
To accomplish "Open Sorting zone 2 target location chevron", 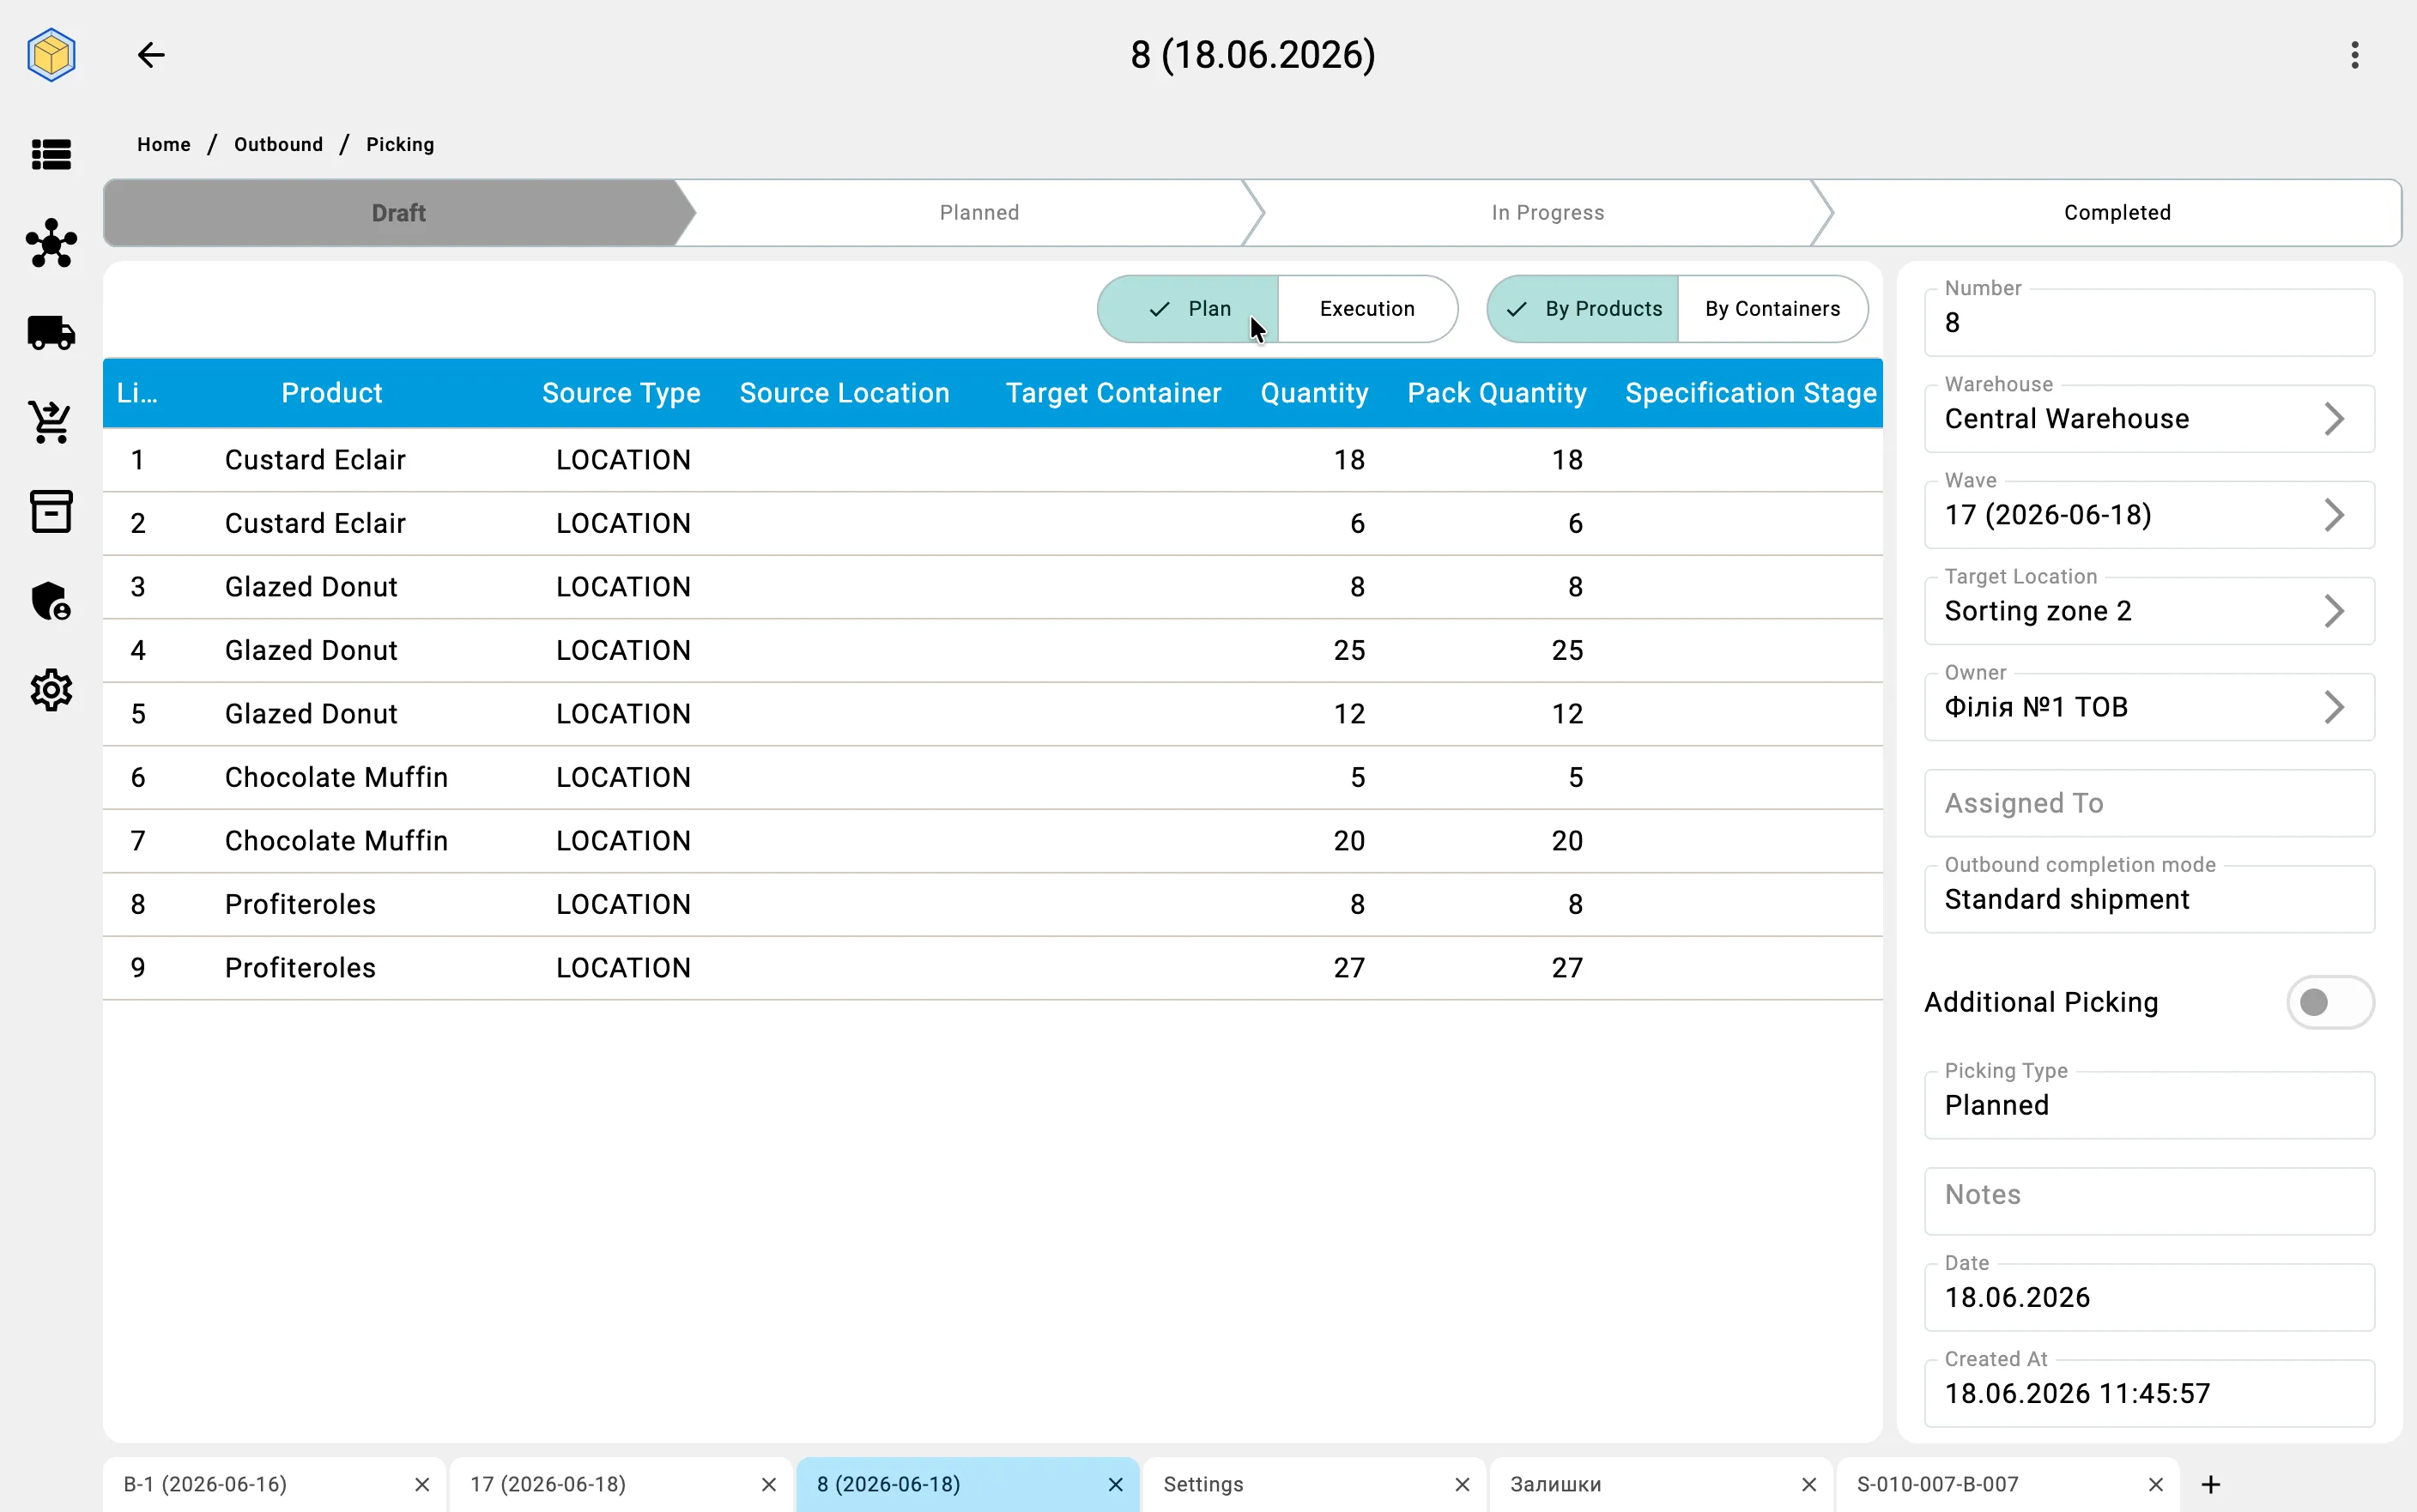I will coord(2333,611).
